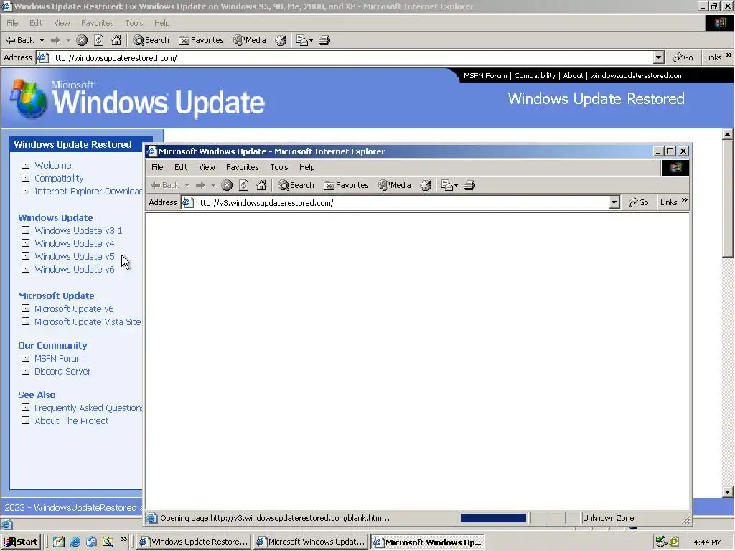This screenshot has width=735, height=551.
Task: Click Search in background window toolbar
Action: (151, 40)
